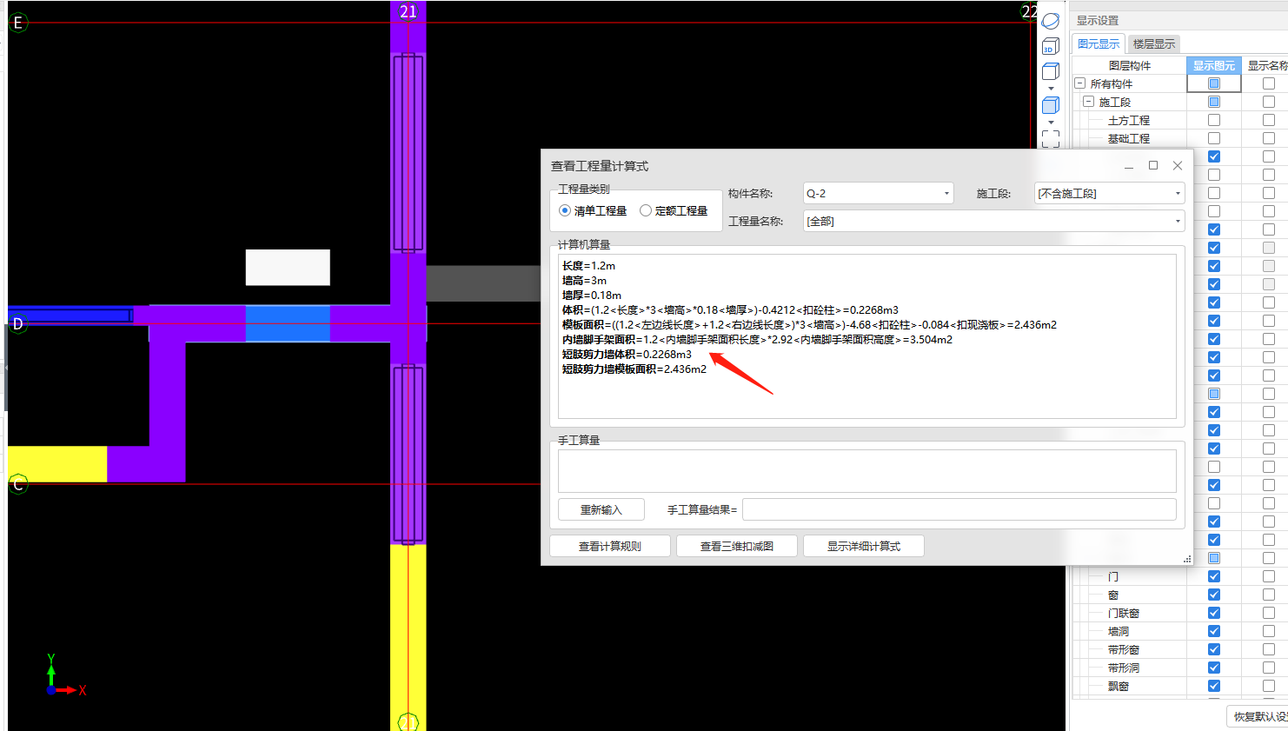1288x731 pixels.
Task: Click the 重新输入 button
Action: (601, 509)
